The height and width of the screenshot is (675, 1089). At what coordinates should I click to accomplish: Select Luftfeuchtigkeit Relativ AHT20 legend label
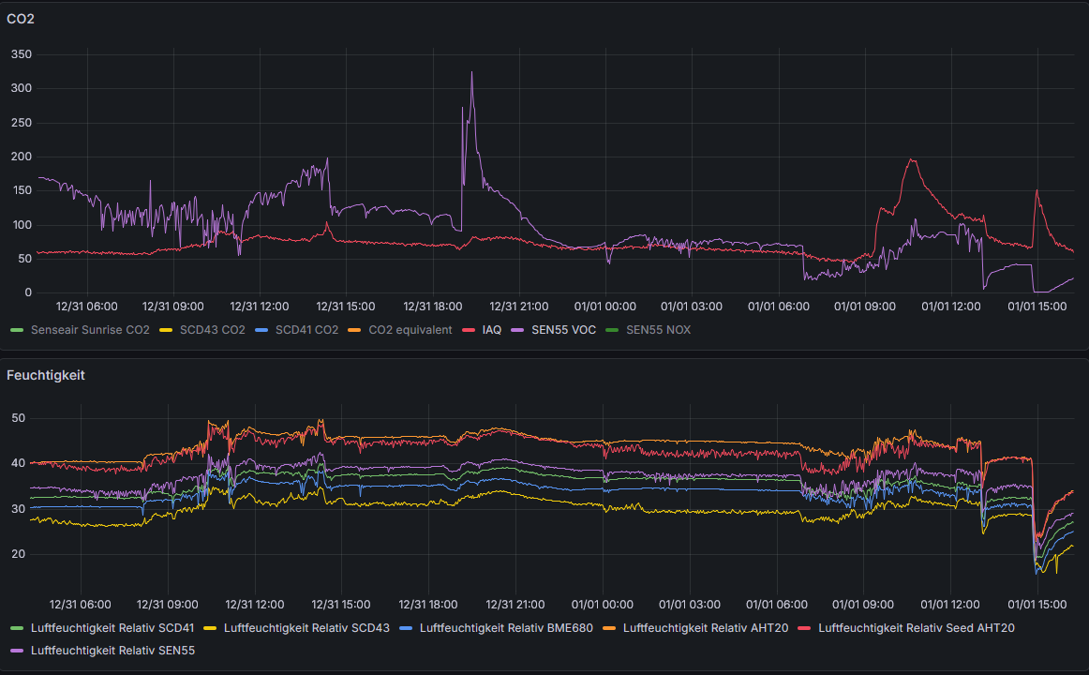tap(705, 628)
